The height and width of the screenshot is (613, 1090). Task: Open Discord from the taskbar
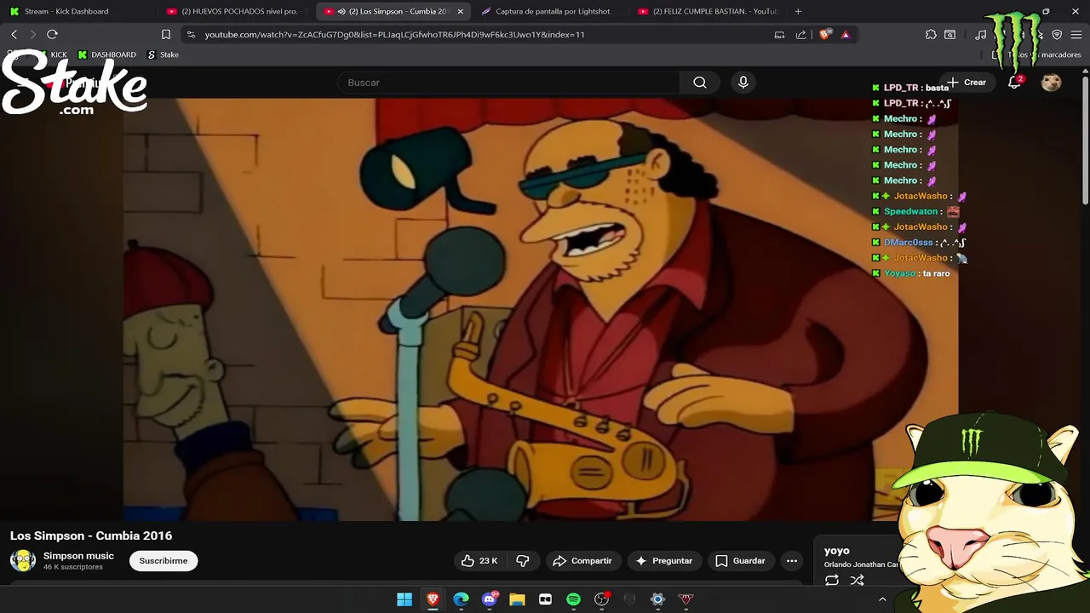[489, 599]
